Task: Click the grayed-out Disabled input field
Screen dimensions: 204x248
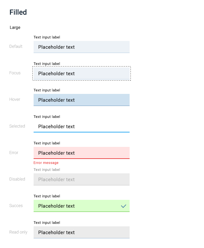Action: [82, 179]
